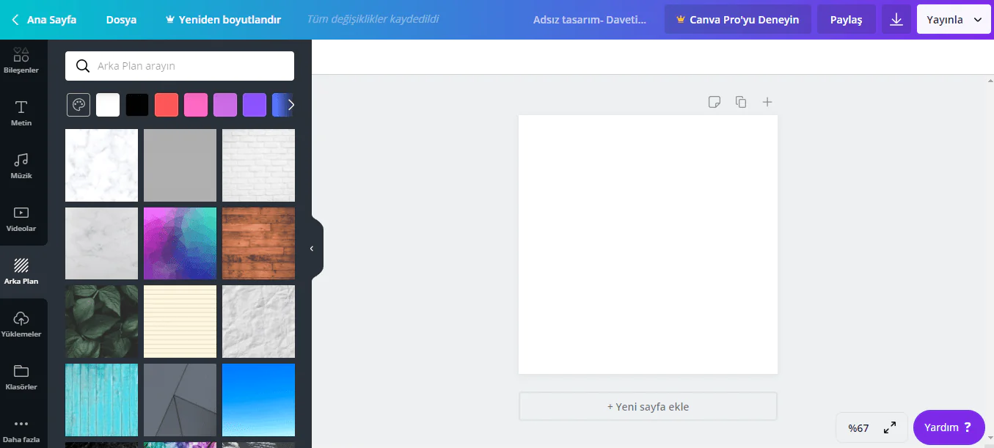This screenshot has width=994, height=448.
Task: Enter fullscreen presentation mode icon
Action: point(889,427)
